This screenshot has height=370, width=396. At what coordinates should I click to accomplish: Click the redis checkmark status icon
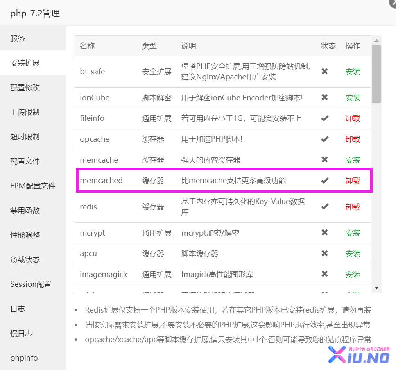325,207
